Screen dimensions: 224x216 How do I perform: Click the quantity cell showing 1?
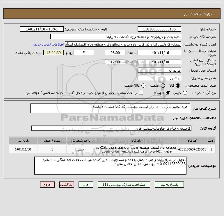click(52, 149)
